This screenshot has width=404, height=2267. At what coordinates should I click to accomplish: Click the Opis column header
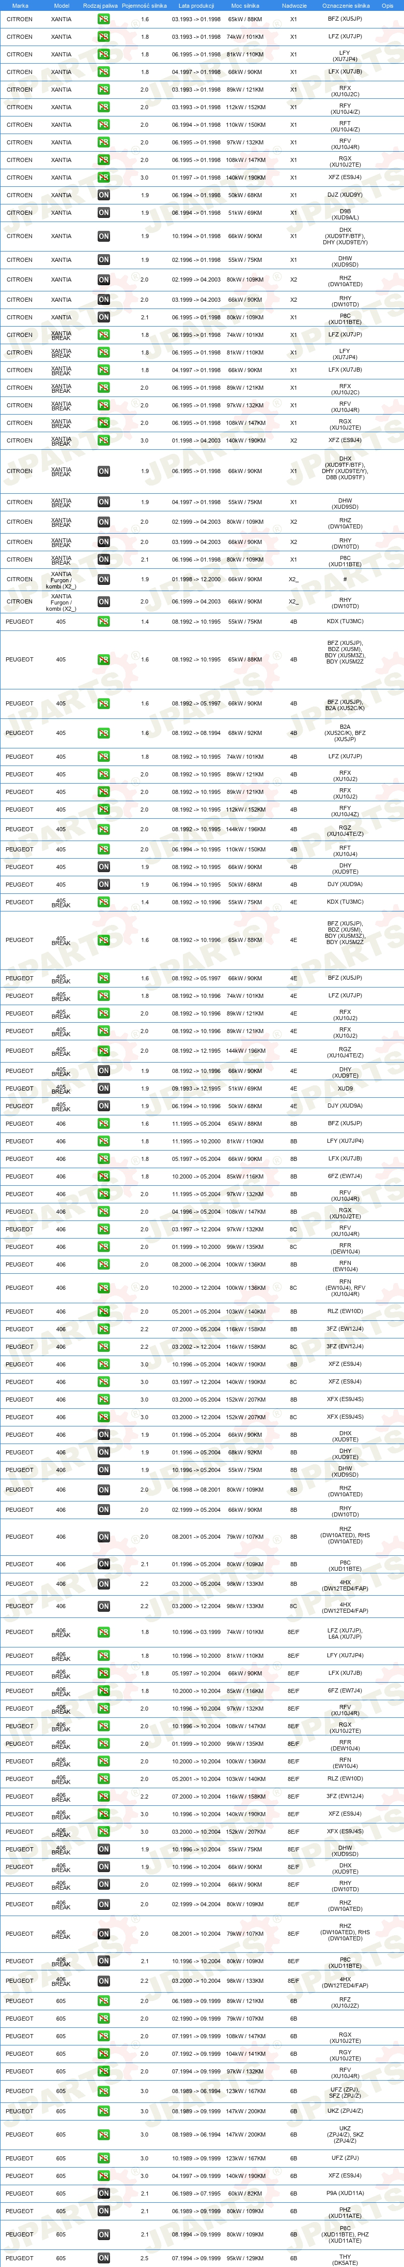coord(387,5)
